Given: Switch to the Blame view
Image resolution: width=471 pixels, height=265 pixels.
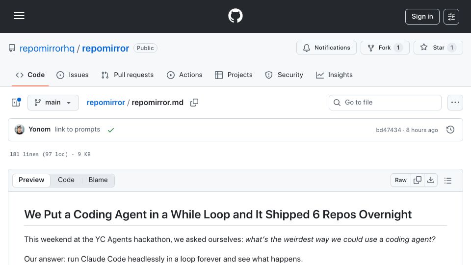Looking at the screenshot, I should coord(98,180).
